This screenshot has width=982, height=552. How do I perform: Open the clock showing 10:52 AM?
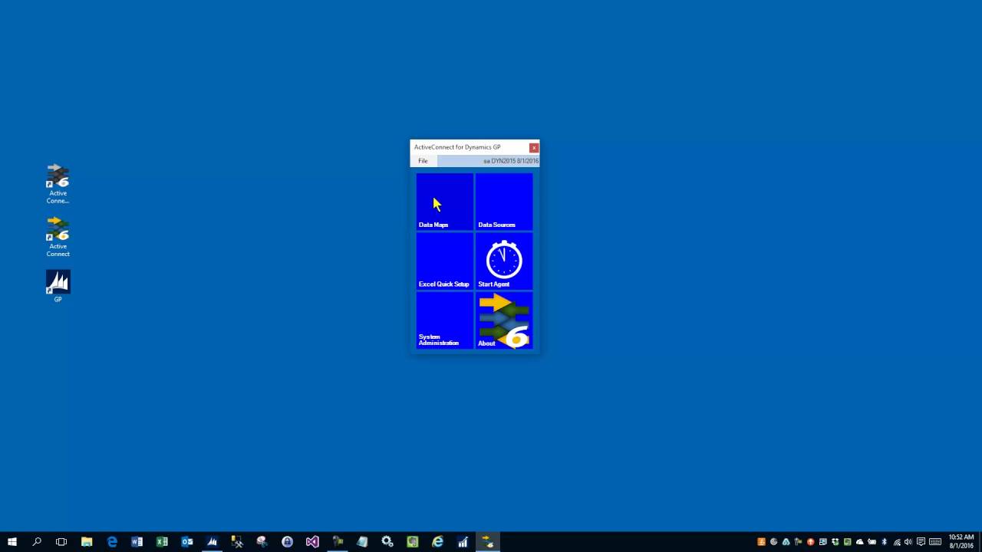point(961,542)
